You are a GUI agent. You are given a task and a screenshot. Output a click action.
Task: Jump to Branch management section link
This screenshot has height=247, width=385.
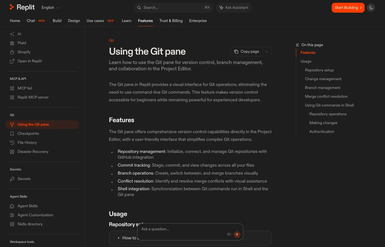tap(323, 88)
